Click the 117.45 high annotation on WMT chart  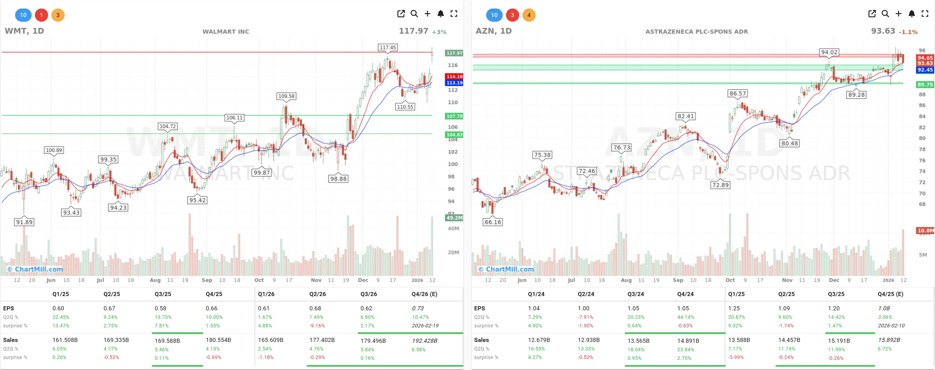coord(388,47)
